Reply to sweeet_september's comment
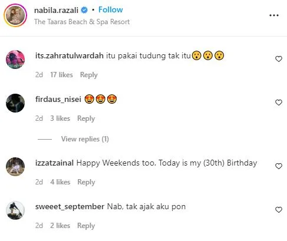The height and width of the screenshot is (241, 287). pyautogui.click(x=86, y=226)
